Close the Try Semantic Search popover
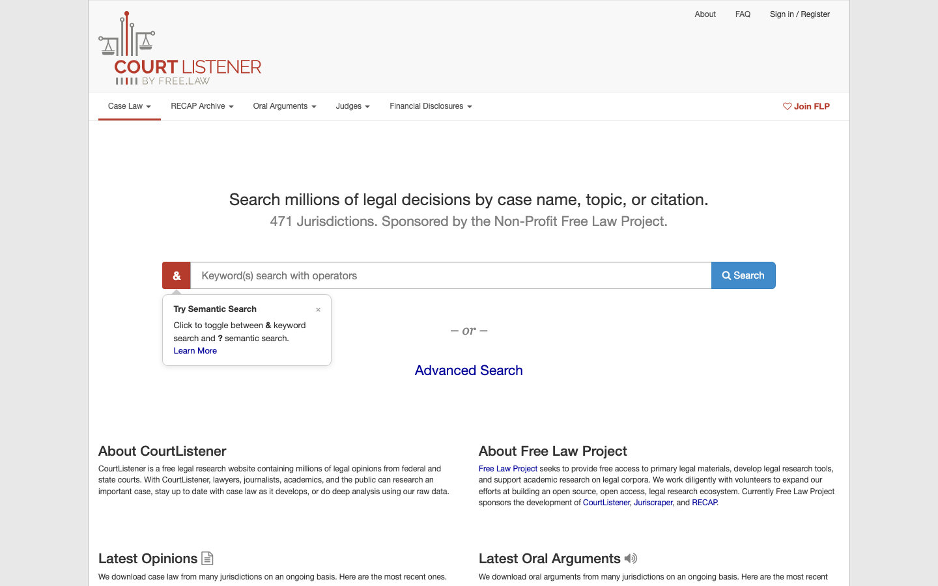Viewport: 938px width, 586px height. [x=318, y=310]
